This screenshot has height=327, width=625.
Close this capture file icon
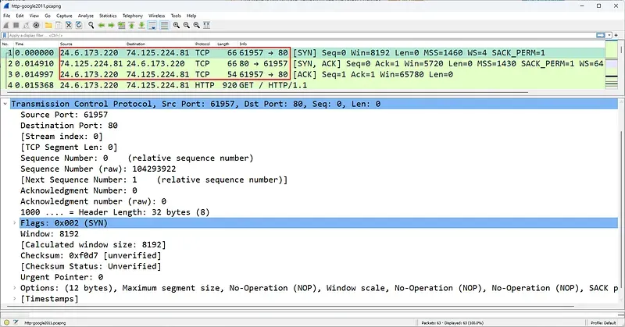tap(69, 25)
